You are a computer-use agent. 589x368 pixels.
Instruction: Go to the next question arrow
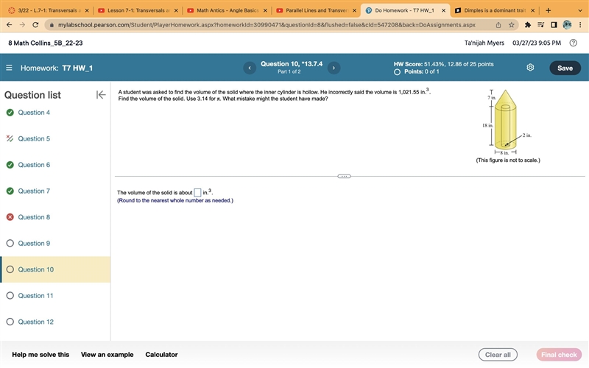(x=334, y=68)
